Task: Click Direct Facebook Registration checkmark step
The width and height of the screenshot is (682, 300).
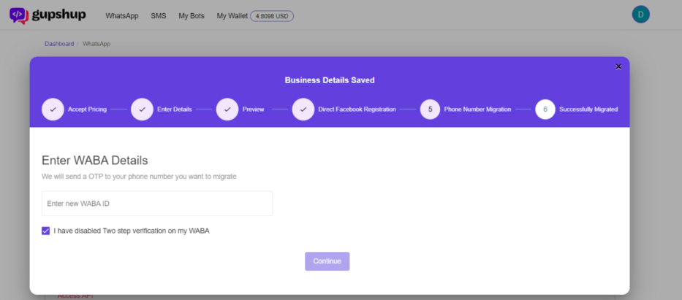Action: (x=303, y=109)
